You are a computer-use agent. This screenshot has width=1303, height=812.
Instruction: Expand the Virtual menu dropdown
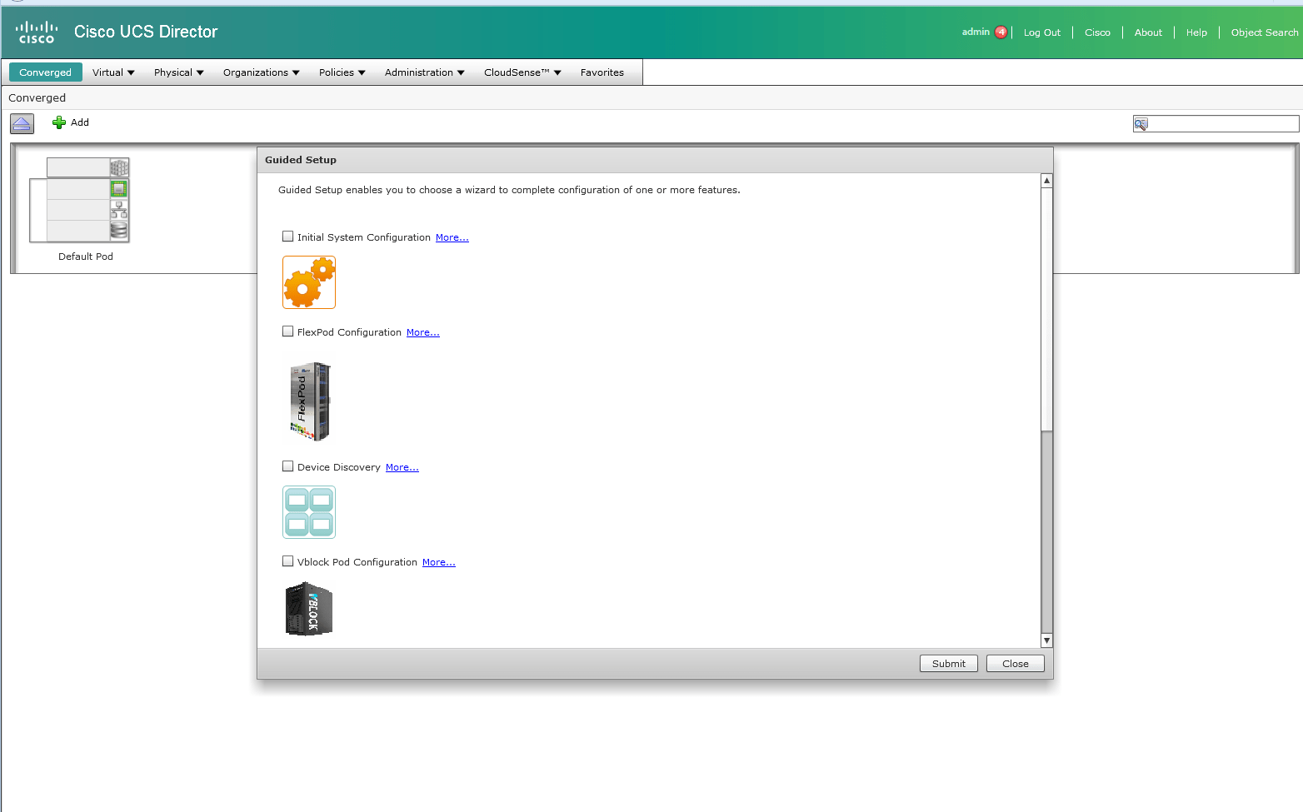click(x=113, y=72)
